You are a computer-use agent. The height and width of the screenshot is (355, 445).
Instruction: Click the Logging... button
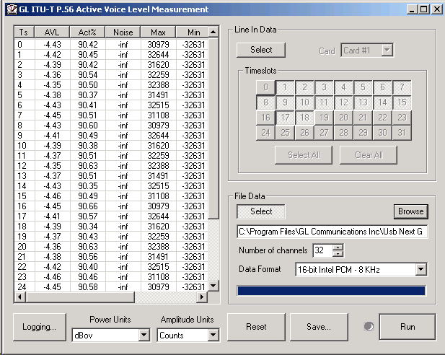pos(40,327)
